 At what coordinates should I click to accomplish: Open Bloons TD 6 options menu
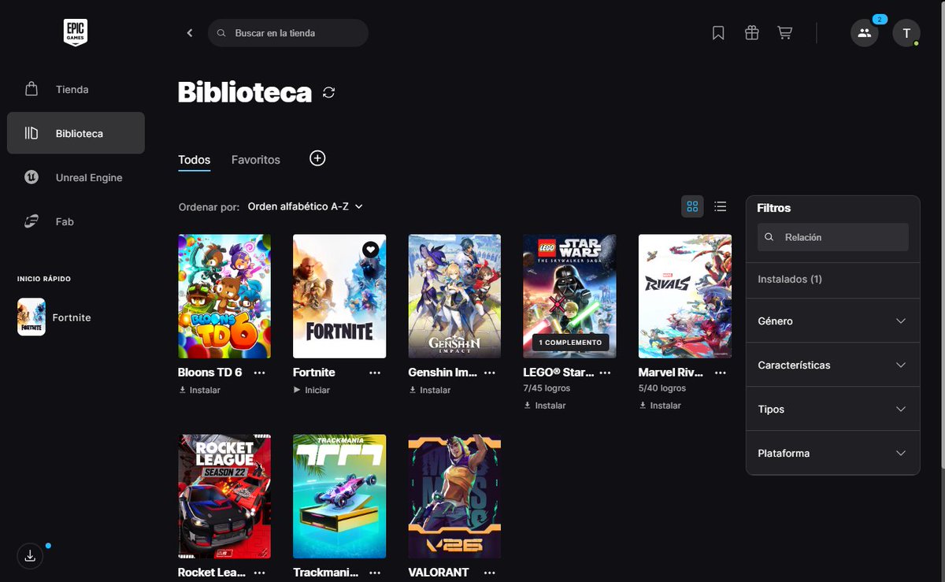point(260,373)
